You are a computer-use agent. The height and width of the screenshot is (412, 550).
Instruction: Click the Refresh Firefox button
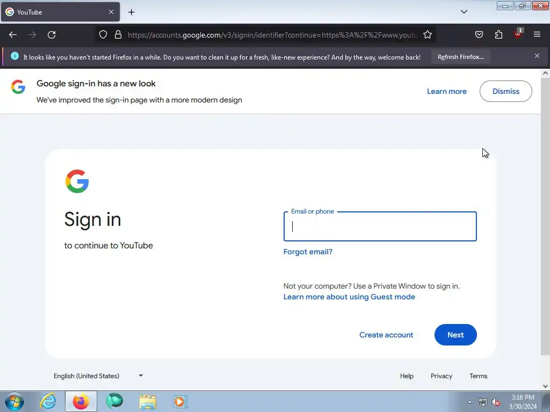[460, 57]
